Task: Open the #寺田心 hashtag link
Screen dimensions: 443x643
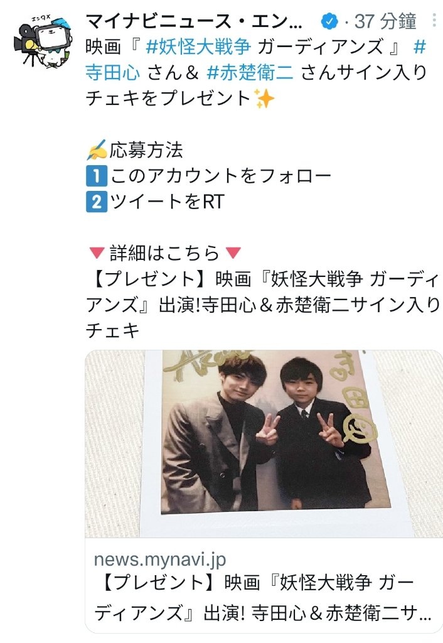Action: click(x=113, y=72)
